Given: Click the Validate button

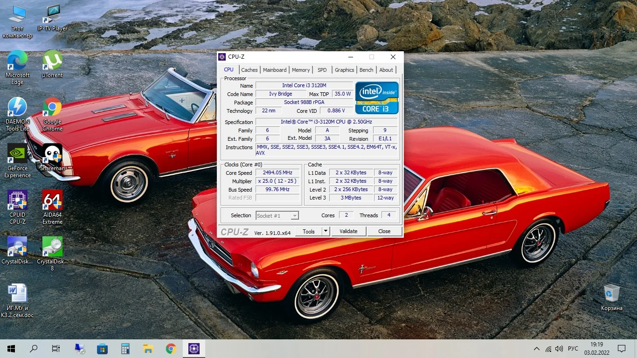Looking at the screenshot, I should point(348,231).
